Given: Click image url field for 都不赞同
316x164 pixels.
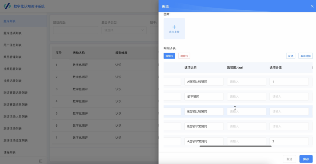Looking at the screenshot, I should point(246,96).
